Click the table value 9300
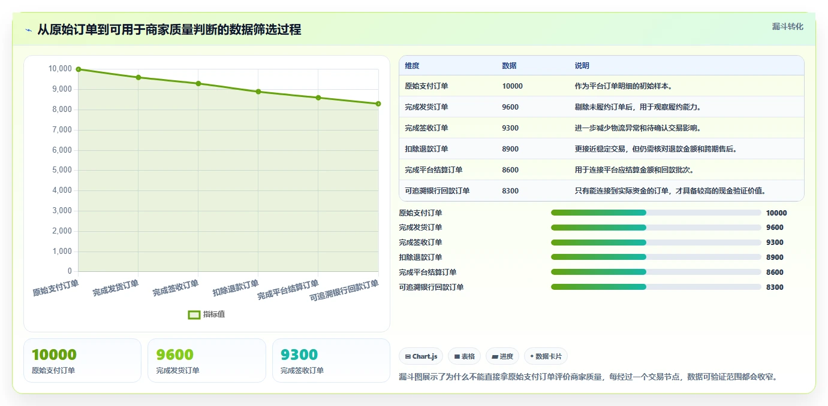 tap(511, 128)
